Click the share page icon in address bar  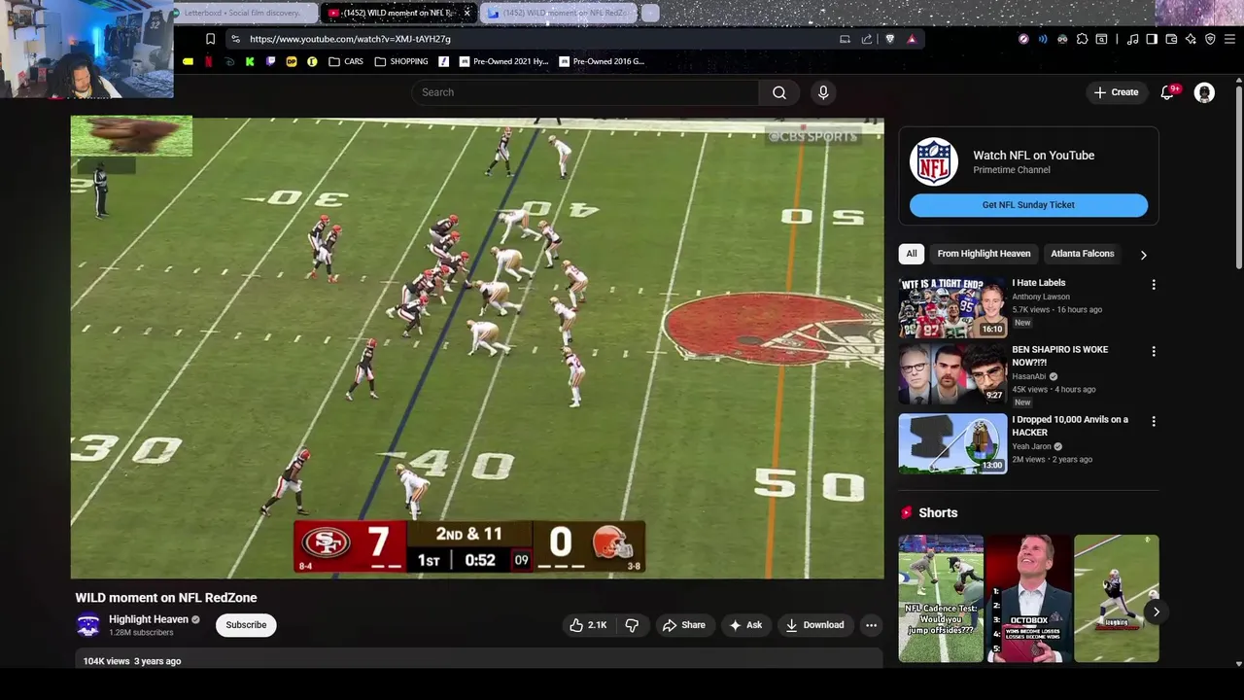(866, 39)
